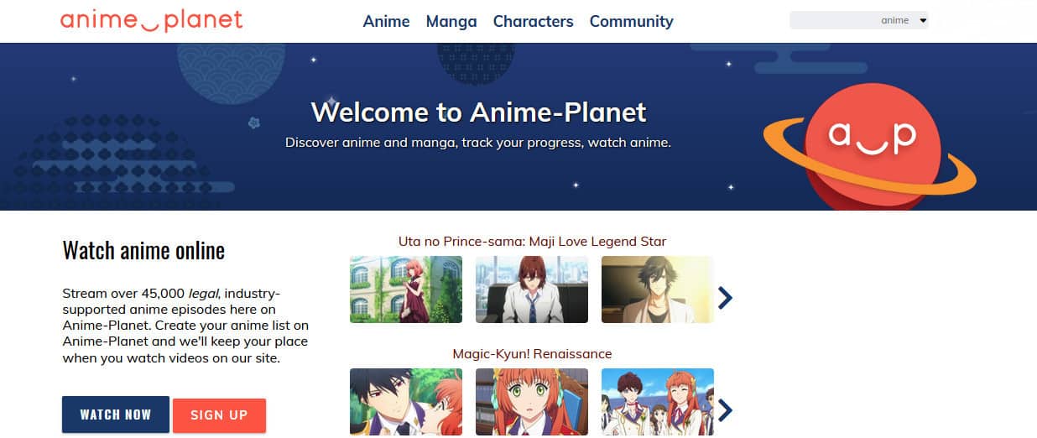Show next Uta no Prince-sama episodes arrow
The height and width of the screenshot is (438, 1037).
pos(726,297)
